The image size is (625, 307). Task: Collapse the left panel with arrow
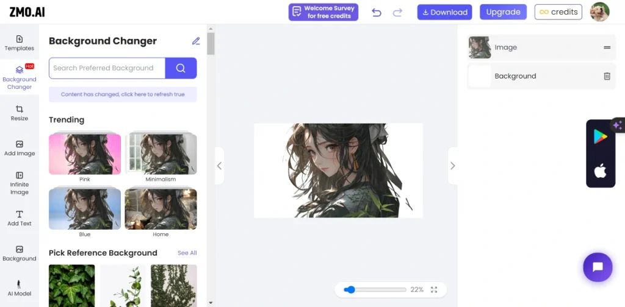point(219,166)
